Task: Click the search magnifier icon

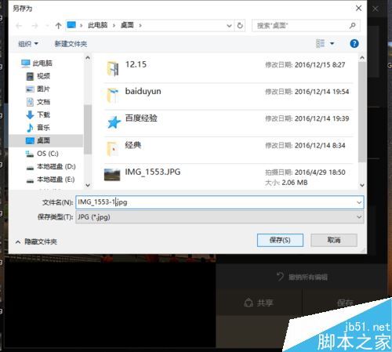Action: 352,26
